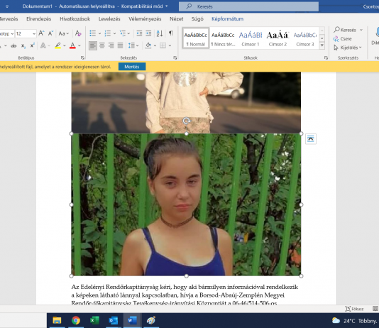Expand the borders dropdown arrow

point(170,45)
